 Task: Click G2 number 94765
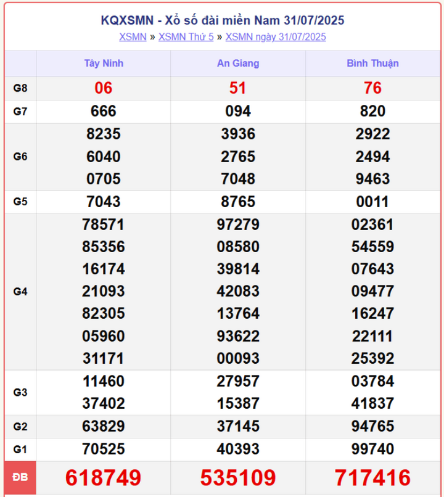coord(372,426)
